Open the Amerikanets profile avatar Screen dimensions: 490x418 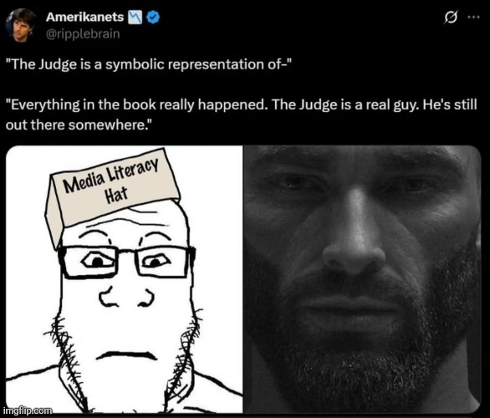pyautogui.click(x=21, y=25)
